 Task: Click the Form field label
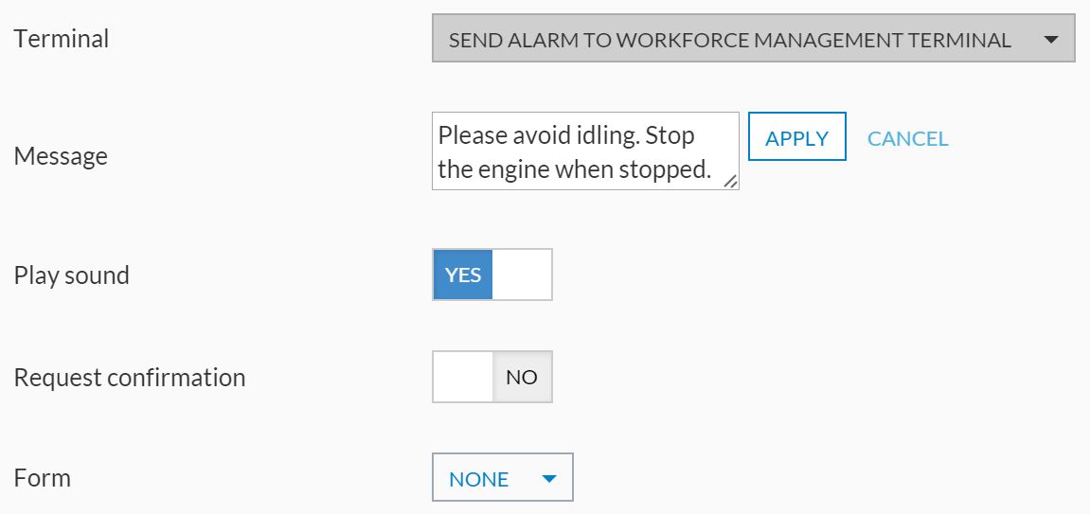(43, 477)
